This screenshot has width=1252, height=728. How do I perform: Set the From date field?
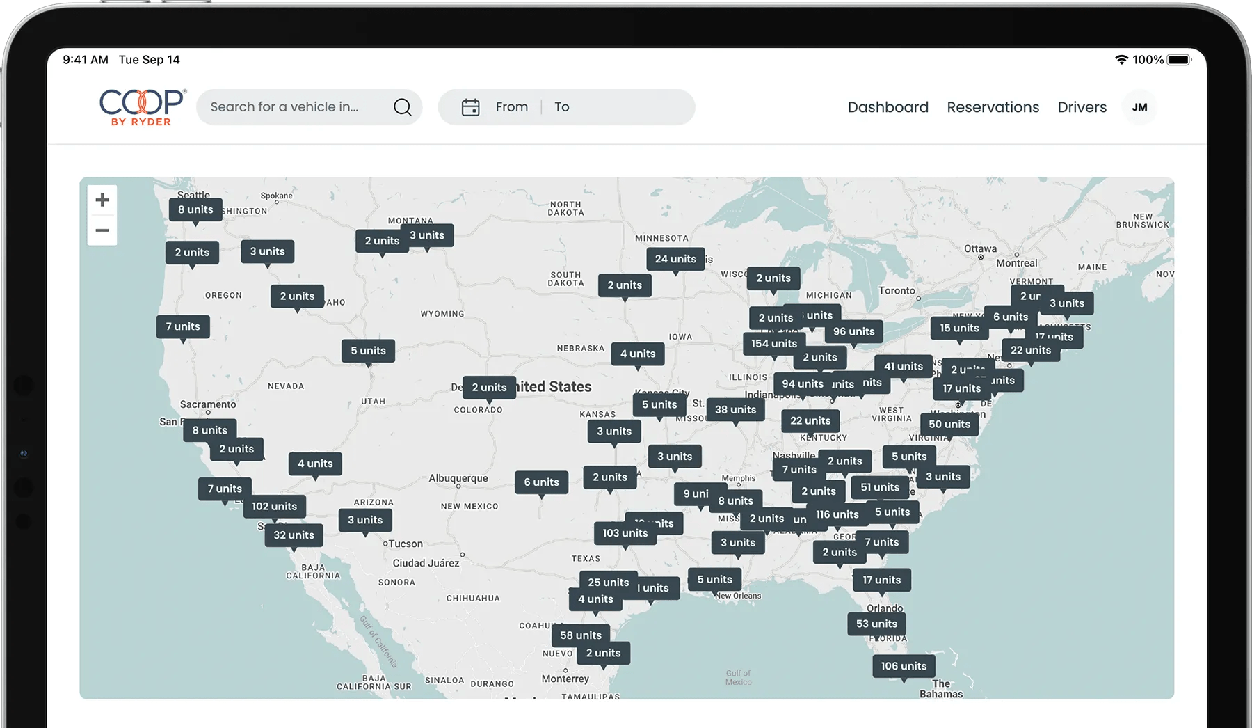pyautogui.click(x=512, y=107)
